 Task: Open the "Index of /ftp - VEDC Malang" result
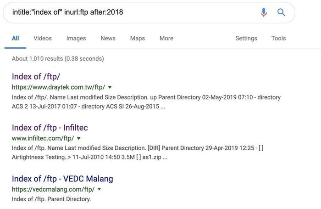tap(62, 179)
